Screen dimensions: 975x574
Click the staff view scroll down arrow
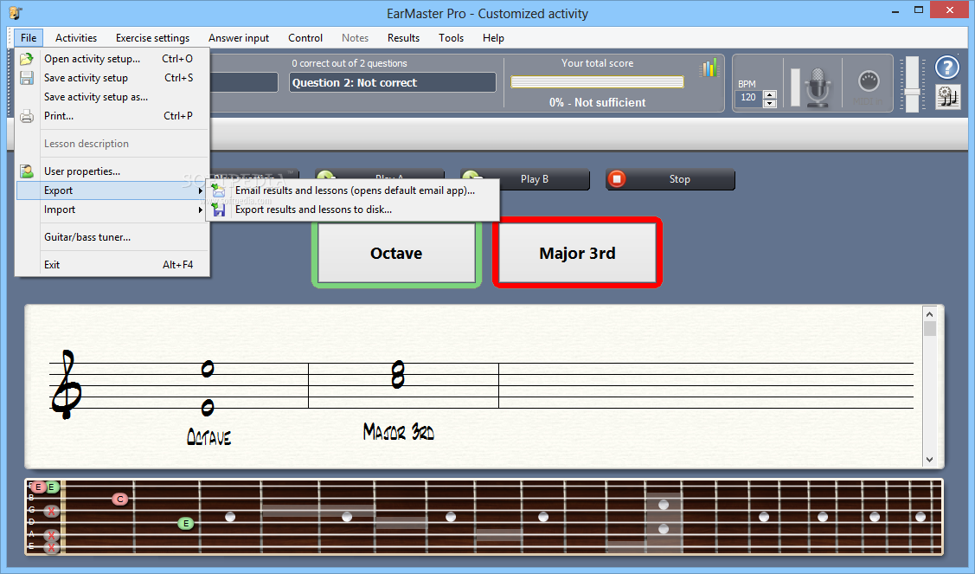coord(930,460)
